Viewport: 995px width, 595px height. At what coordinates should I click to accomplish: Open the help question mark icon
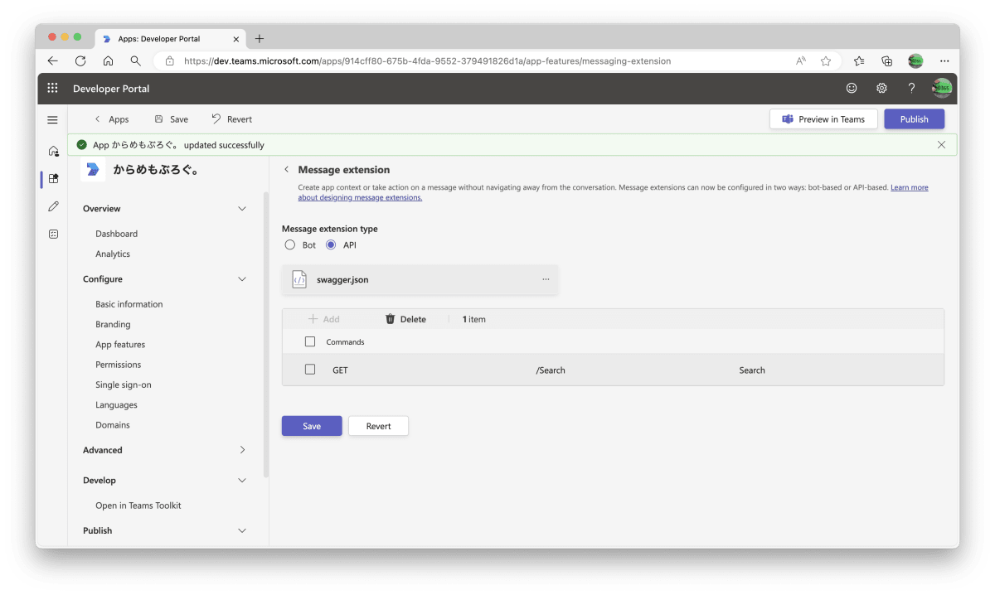(911, 88)
